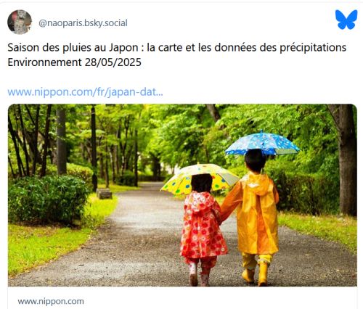Click the Environnement 28/05/2025 date line
This screenshot has width=363, height=309.
pos(74,62)
